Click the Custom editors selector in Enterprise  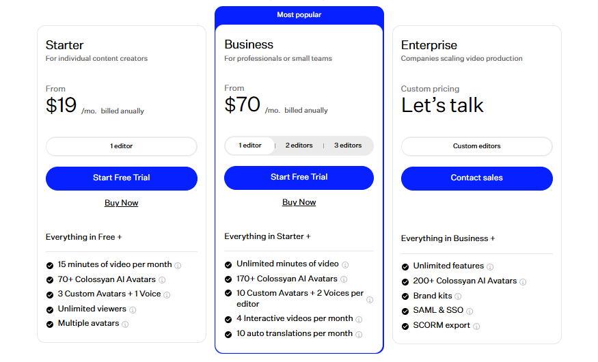click(x=477, y=146)
